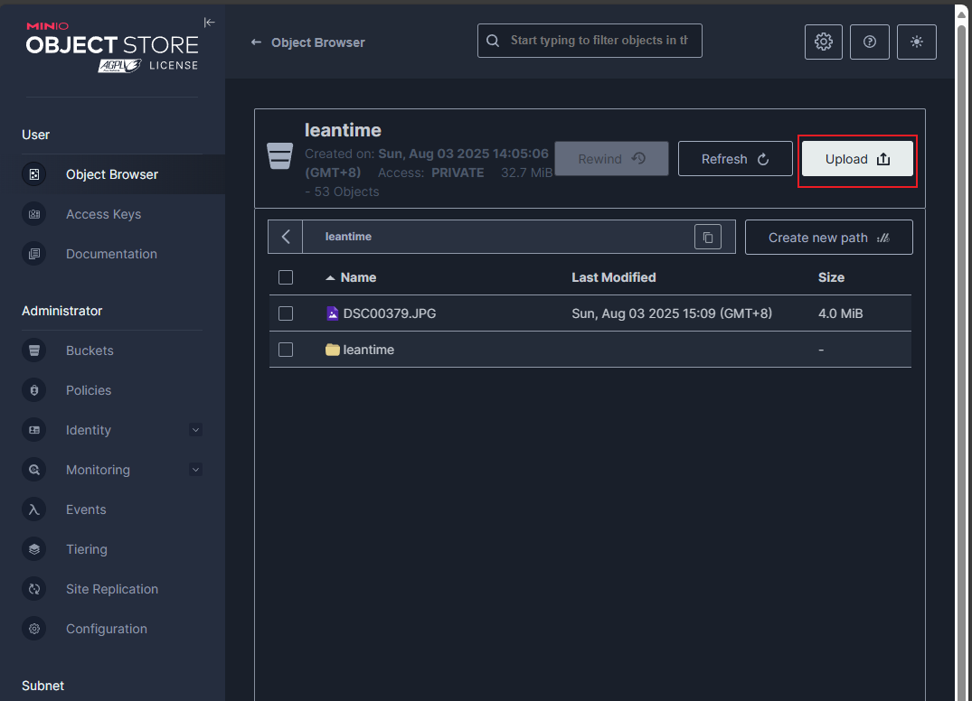Click the Rewind button
The height and width of the screenshot is (701, 972).
[x=611, y=159]
